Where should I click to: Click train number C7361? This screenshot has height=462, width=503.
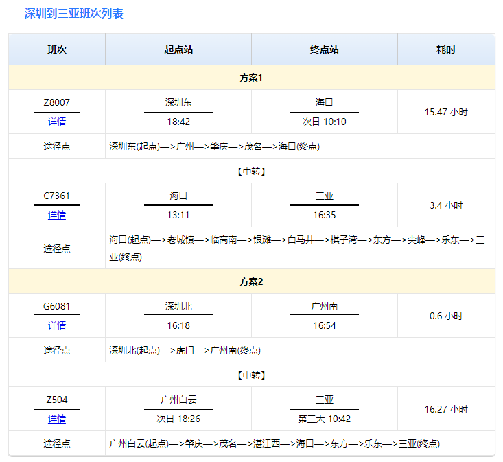point(57,196)
